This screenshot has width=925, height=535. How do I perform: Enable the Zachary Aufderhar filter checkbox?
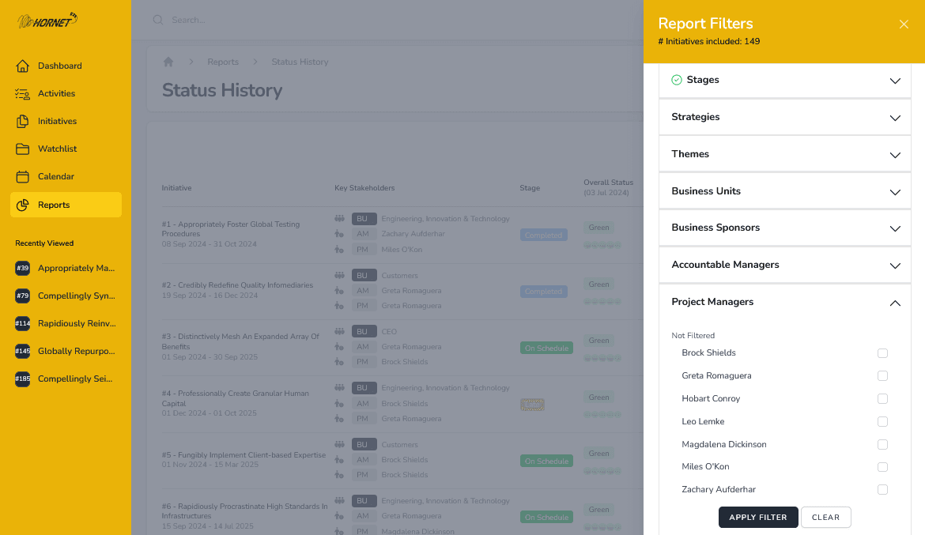882,490
